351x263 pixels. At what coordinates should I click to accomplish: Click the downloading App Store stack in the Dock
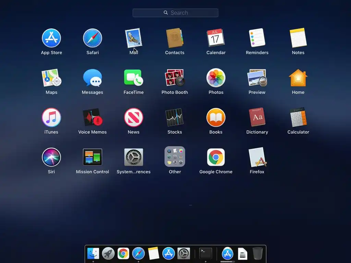(x=228, y=254)
